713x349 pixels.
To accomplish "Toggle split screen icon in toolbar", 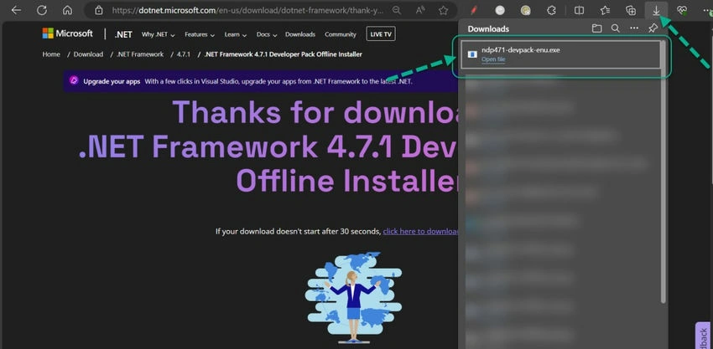I will click(x=579, y=10).
